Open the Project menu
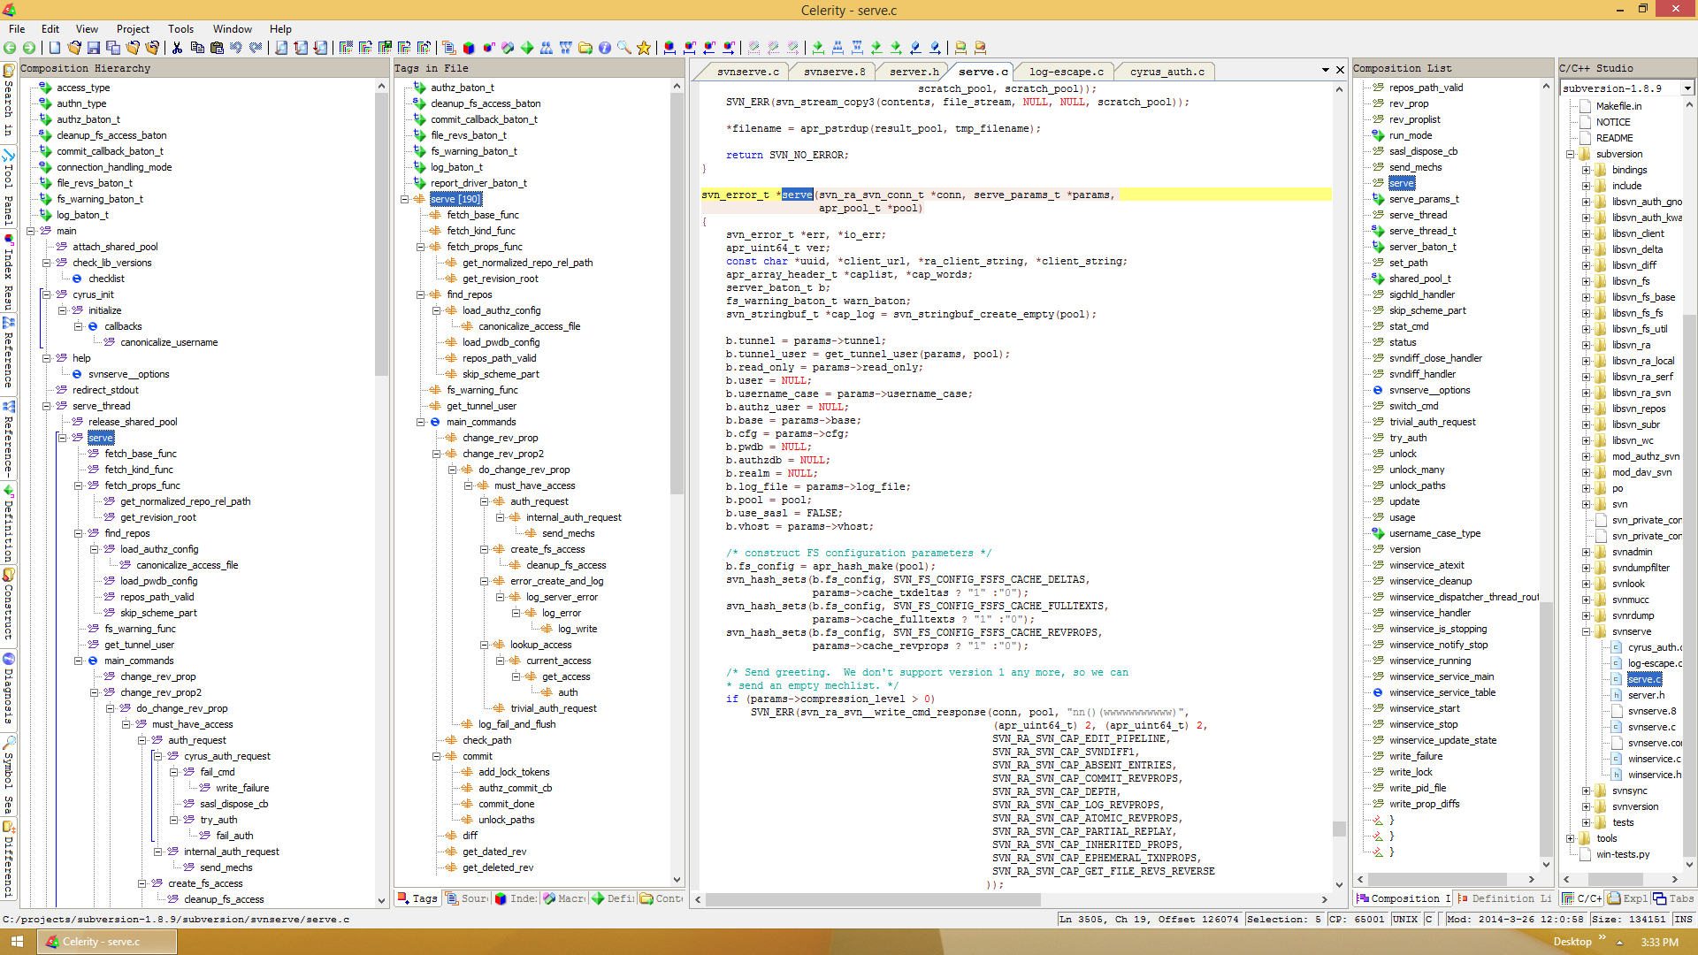 [131, 28]
